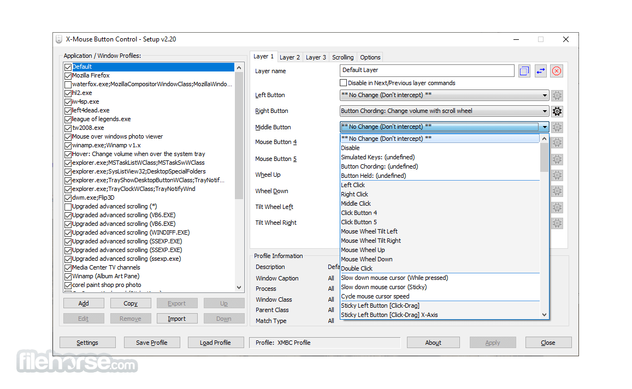Choose Slow down mouse cursor (Sticky)
Image resolution: width=632 pixels, height=389 pixels.
pos(440,287)
